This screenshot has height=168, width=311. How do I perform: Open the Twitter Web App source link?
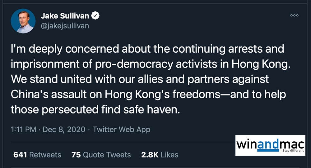tap(122, 130)
